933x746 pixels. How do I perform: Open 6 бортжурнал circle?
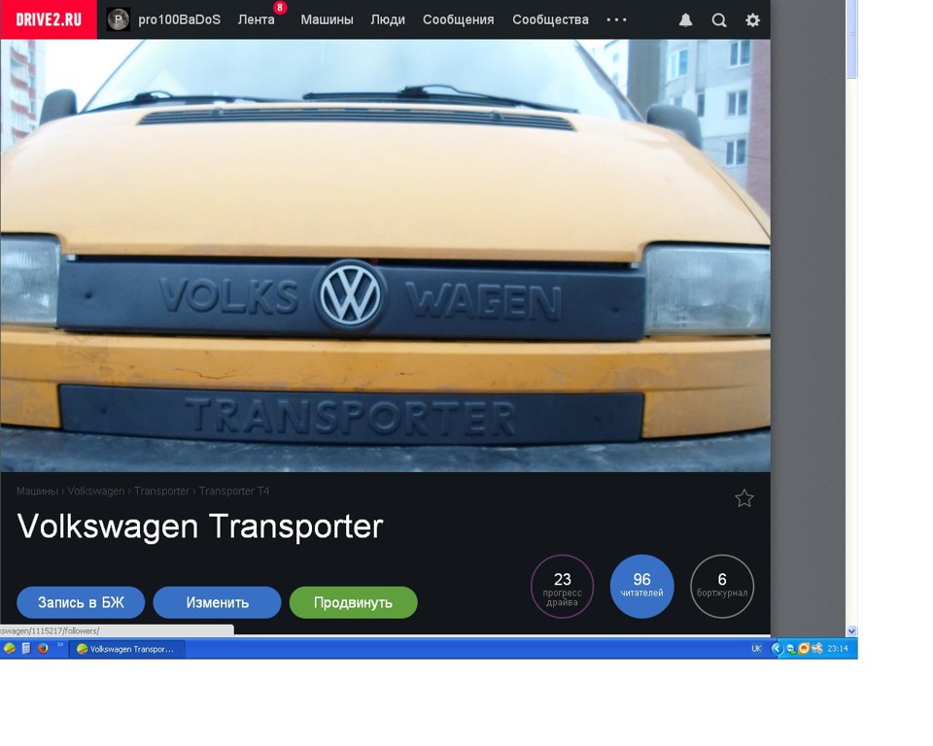click(x=722, y=587)
